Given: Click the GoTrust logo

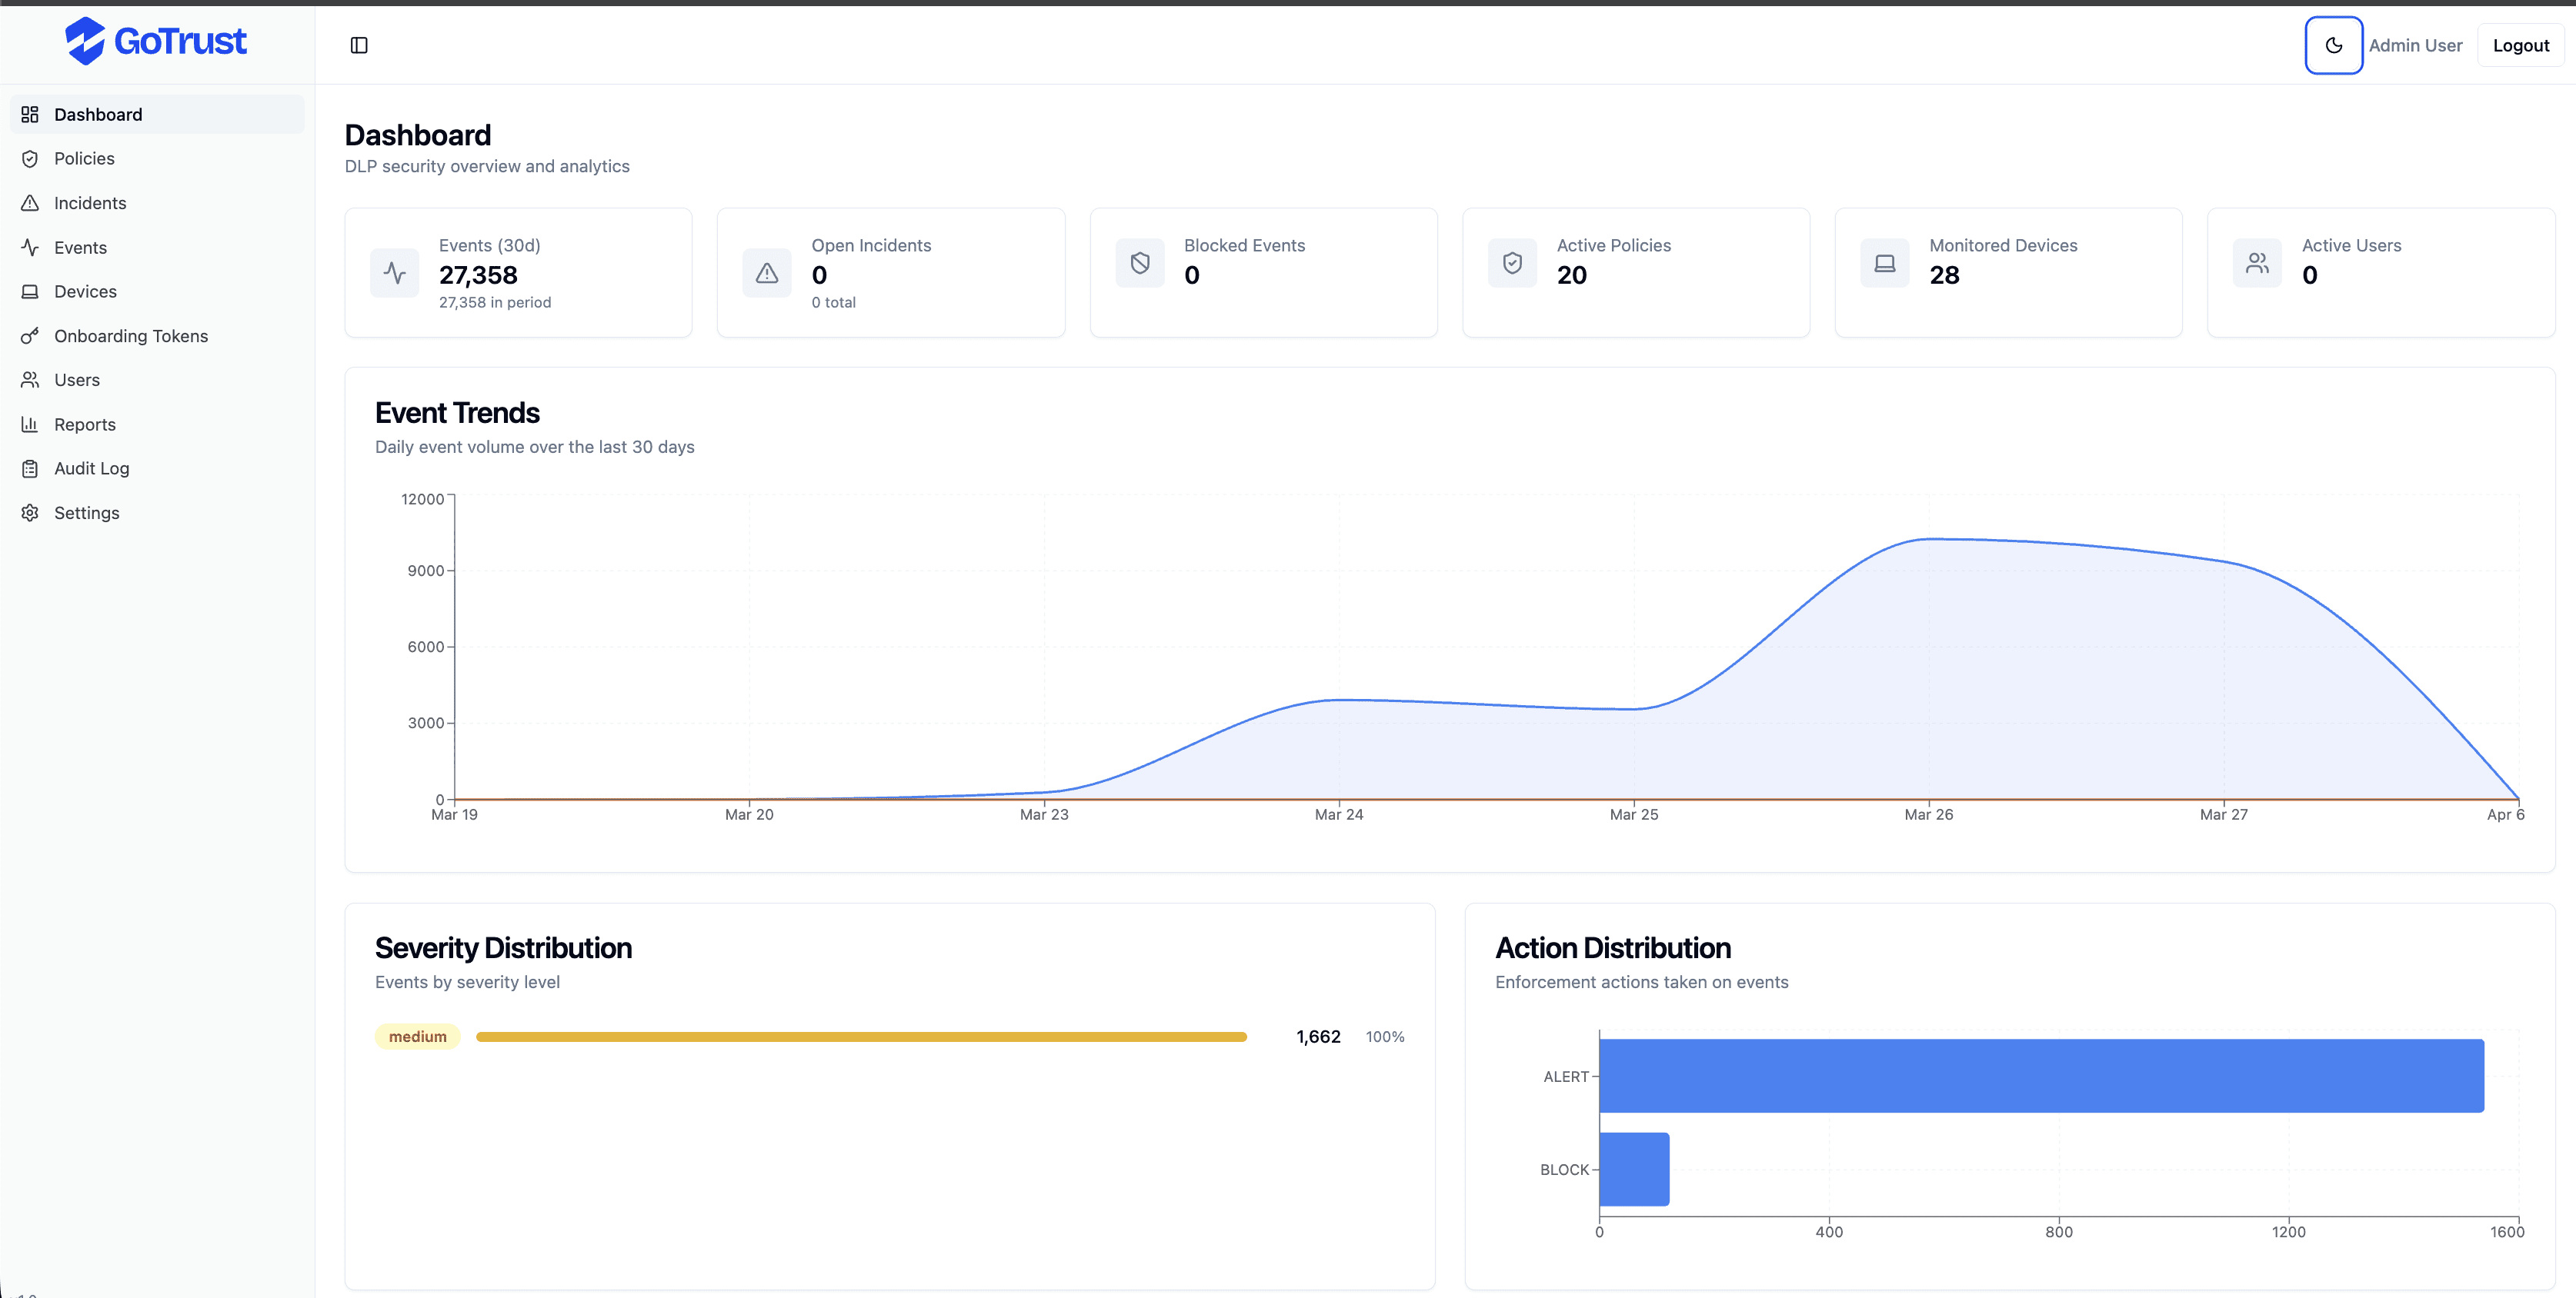Looking at the screenshot, I should click(x=155, y=41).
